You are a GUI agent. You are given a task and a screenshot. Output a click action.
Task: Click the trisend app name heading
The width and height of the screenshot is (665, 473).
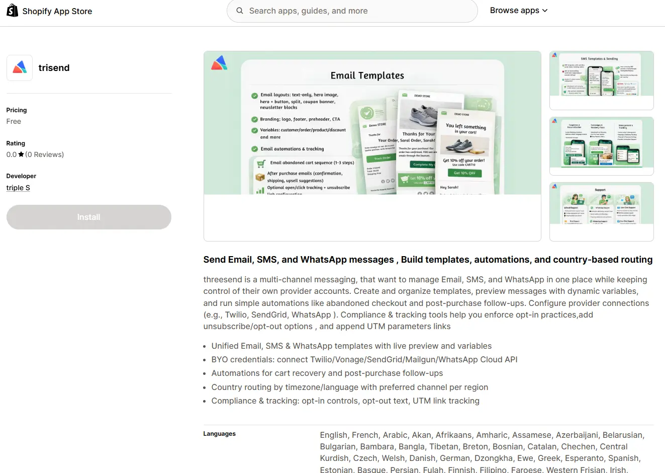click(54, 68)
